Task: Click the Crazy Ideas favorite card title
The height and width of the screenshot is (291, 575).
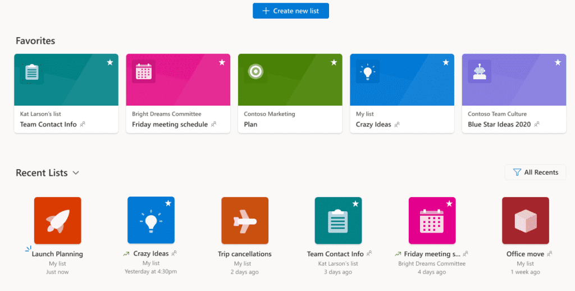Action: [x=373, y=124]
